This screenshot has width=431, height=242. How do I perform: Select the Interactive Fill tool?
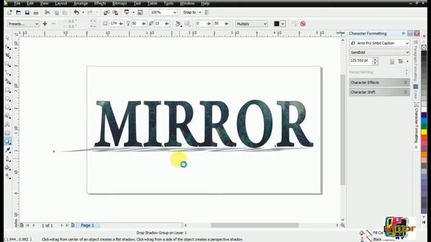click(x=7, y=176)
